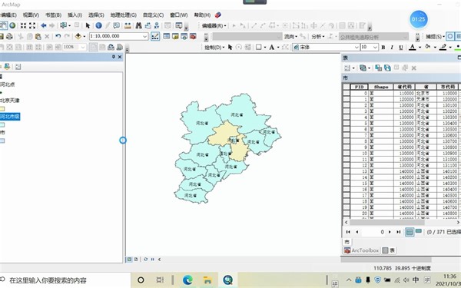
Task: Open the map scale 1:10,000,000 dropdown
Action: [x=144, y=36]
